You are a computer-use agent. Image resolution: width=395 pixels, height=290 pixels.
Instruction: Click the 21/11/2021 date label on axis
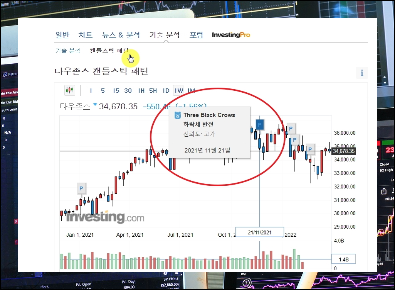click(x=260, y=232)
